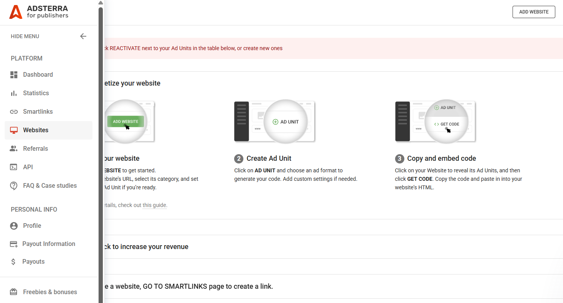Open Freebies & bonuses menu item
The image size is (563, 303).
tap(50, 292)
